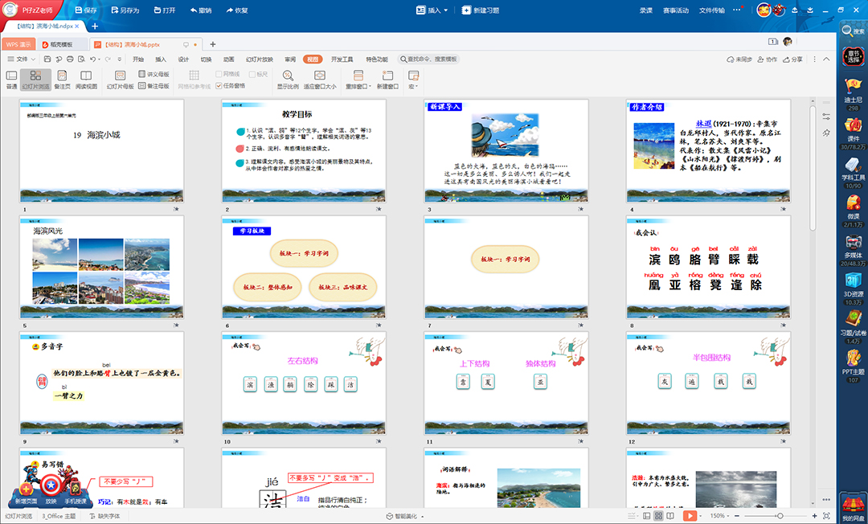Image resolution: width=868 pixels, height=524 pixels.
Task: Open 我的网盘 in sidebar
Action: point(853,508)
